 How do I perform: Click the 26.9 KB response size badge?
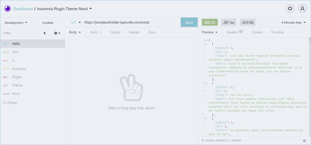click(x=248, y=22)
